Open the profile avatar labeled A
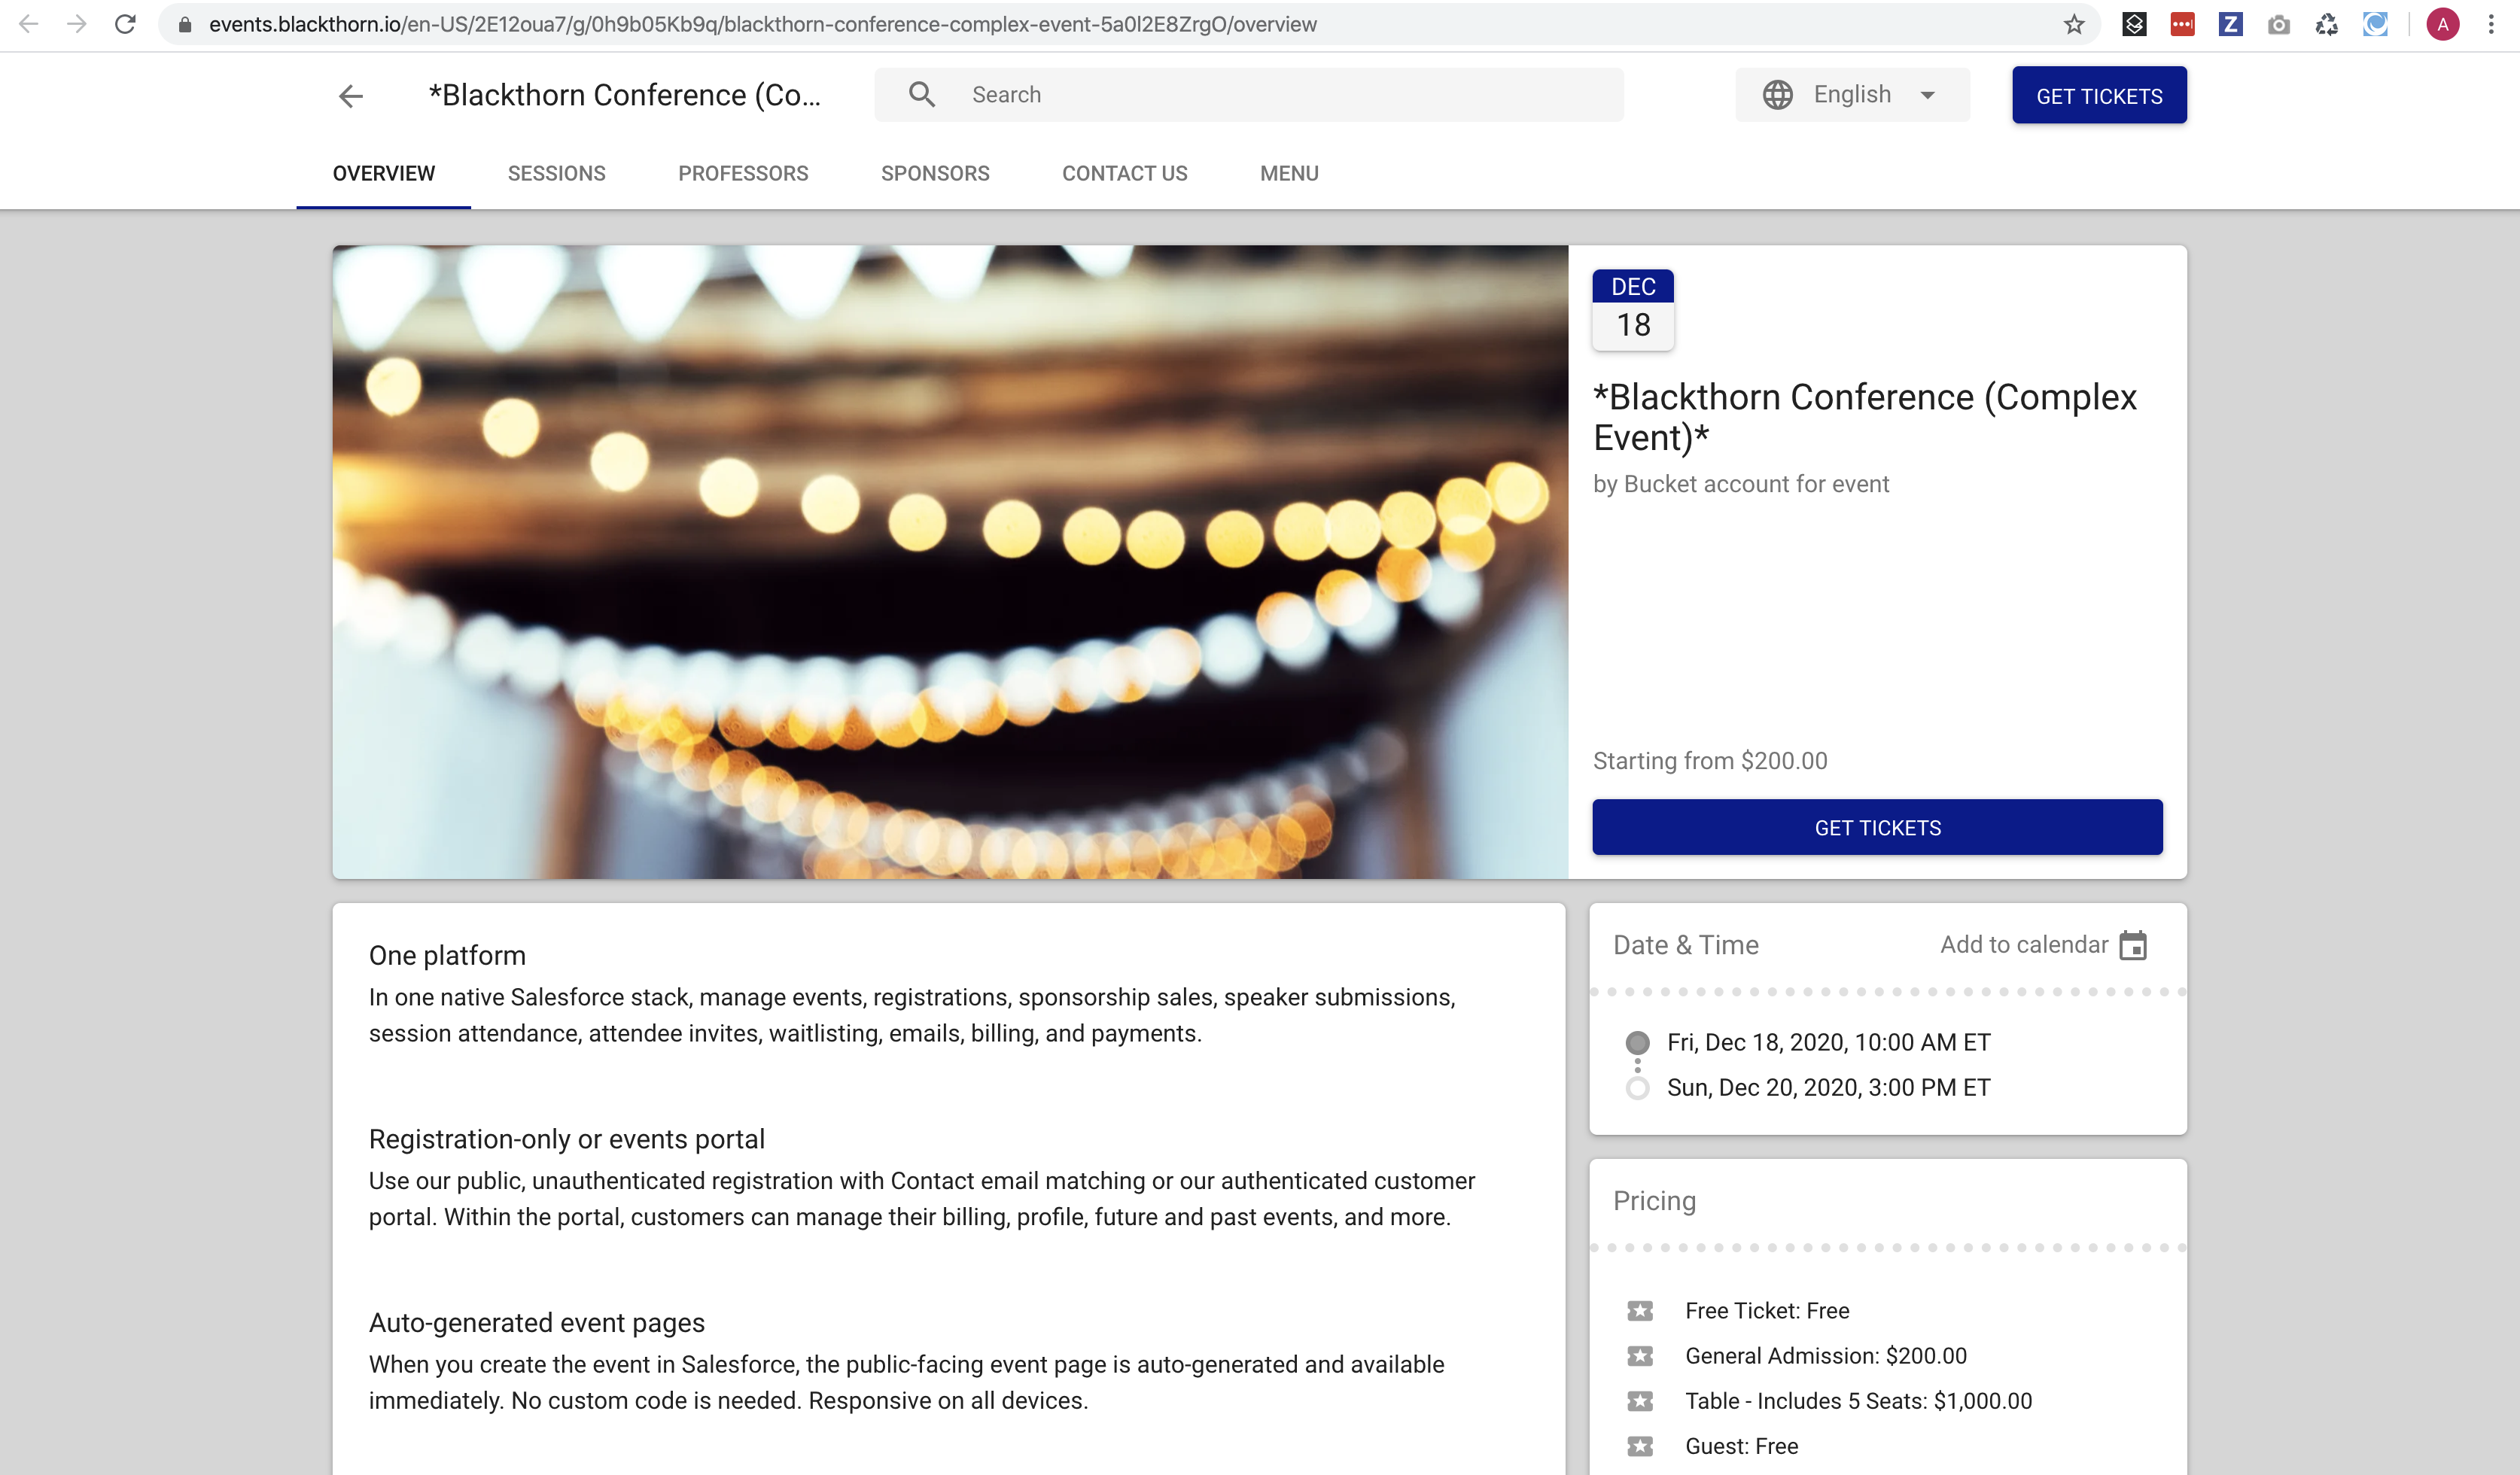Image resolution: width=2520 pixels, height=1475 pixels. pos(2443,25)
